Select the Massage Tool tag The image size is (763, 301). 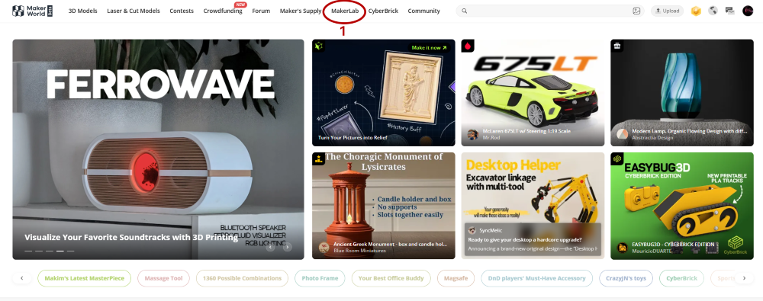pos(163,278)
